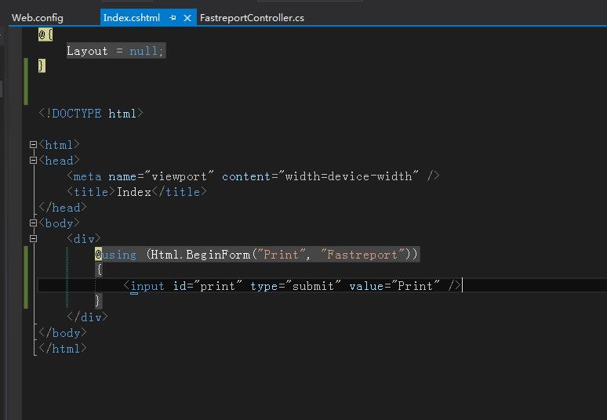Click the value="Print" attribute
Screen dimensions: 607x420
coord(394,286)
